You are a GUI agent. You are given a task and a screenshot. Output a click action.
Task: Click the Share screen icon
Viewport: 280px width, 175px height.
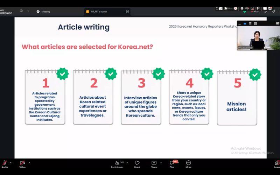coord(154,163)
